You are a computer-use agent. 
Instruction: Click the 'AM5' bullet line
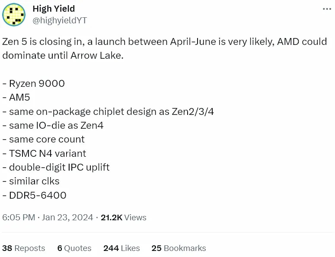[16, 97]
